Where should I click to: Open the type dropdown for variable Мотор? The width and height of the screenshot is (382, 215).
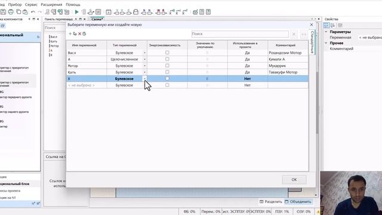[x=144, y=66]
